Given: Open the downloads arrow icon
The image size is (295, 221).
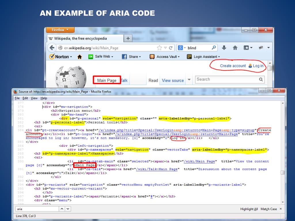Looking at the screenshot, I should coord(224,48).
